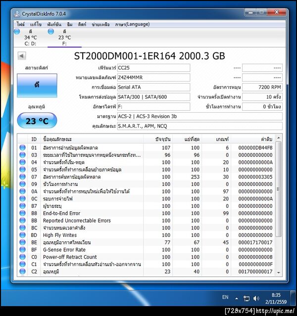
Task: Open the taskbar clock showing 8:35
Action: click(276, 298)
